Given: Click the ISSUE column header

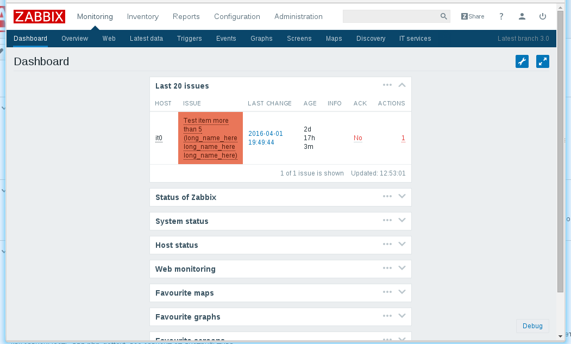Looking at the screenshot, I should point(192,103).
